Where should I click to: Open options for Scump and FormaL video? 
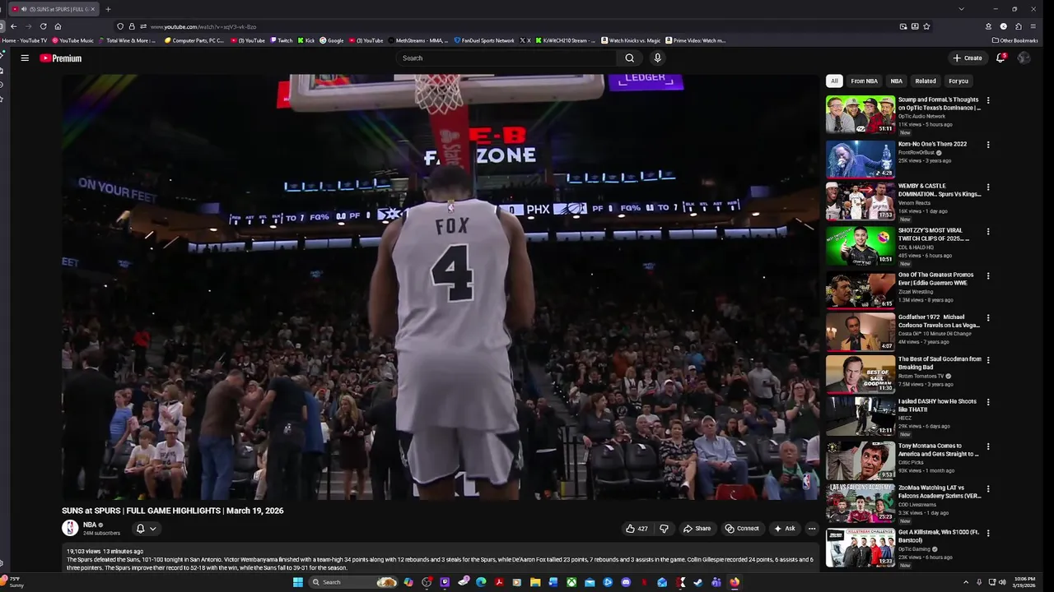coord(988,100)
